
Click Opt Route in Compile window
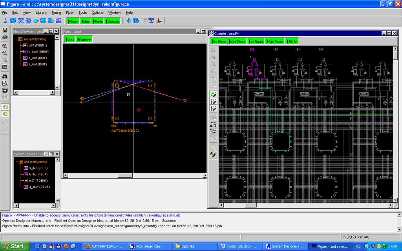coord(275,42)
